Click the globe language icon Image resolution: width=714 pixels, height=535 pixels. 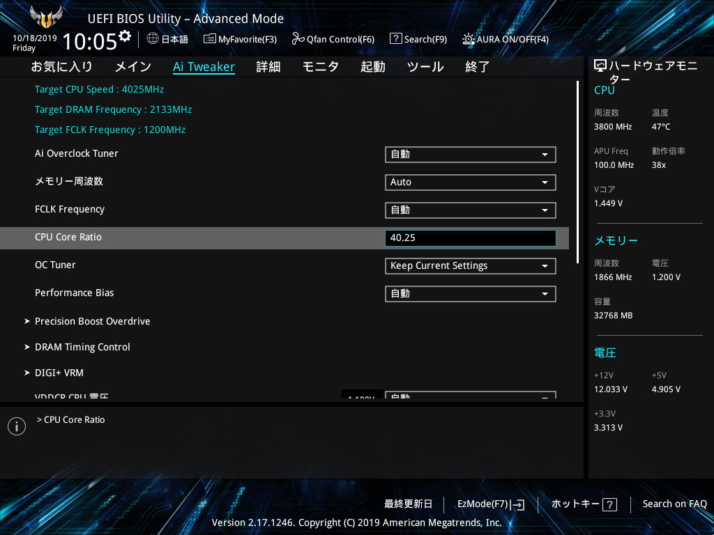point(153,38)
